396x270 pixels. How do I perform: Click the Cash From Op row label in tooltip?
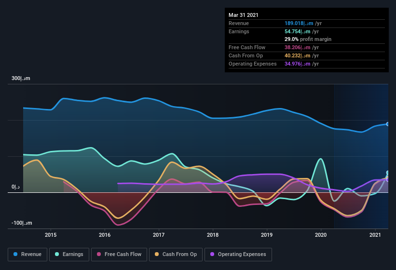point(246,55)
